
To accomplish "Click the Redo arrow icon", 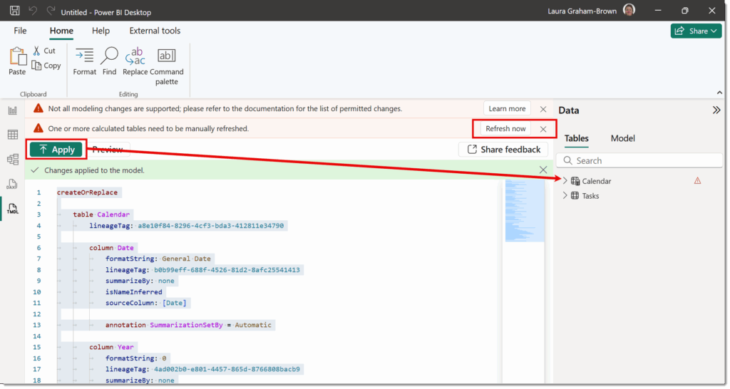I will click(51, 10).
